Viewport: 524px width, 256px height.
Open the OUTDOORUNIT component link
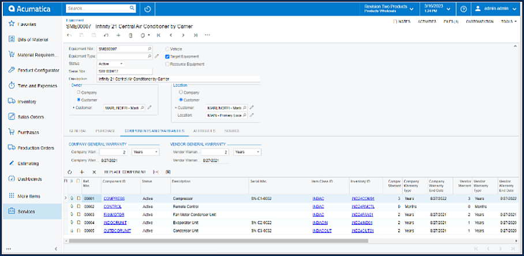117,231
